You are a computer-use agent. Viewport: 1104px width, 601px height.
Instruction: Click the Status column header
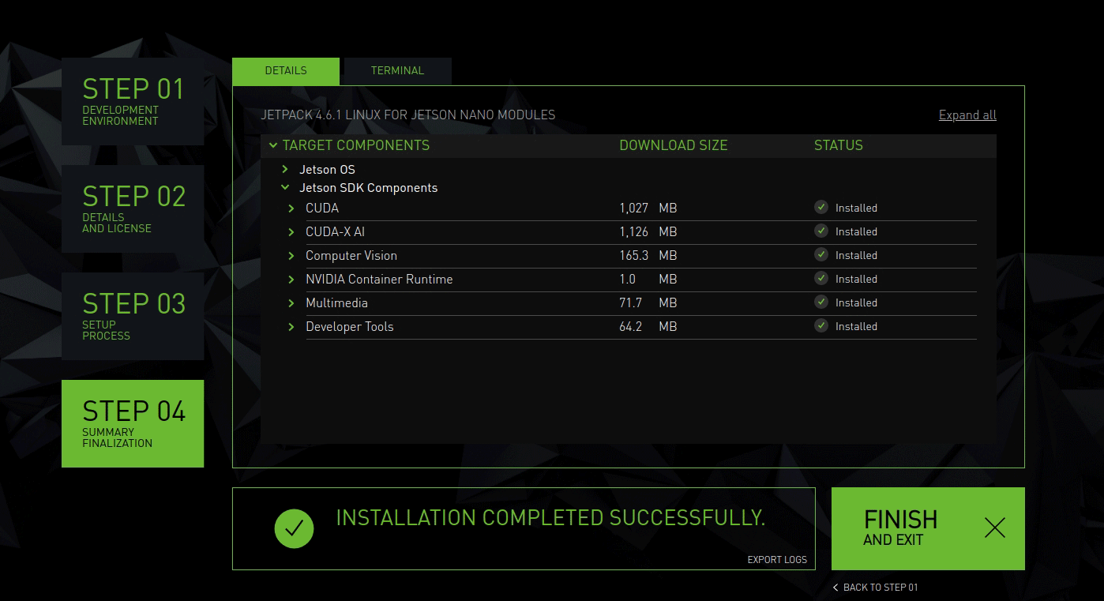(x=839, y=145)
